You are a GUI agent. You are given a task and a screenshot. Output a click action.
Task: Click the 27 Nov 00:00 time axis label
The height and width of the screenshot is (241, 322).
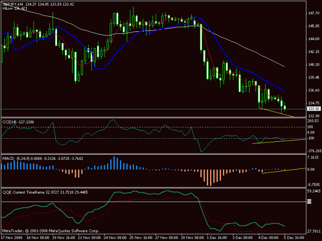[167, 238]
